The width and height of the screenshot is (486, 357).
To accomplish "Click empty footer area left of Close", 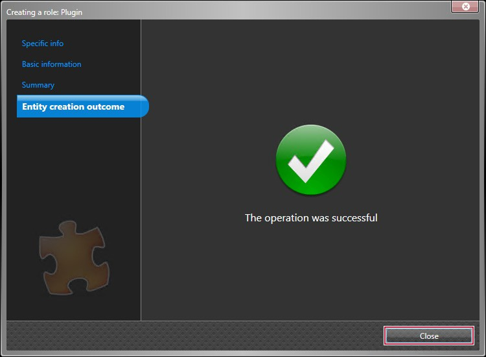I will pyautogui.click(x=194, y=336).
